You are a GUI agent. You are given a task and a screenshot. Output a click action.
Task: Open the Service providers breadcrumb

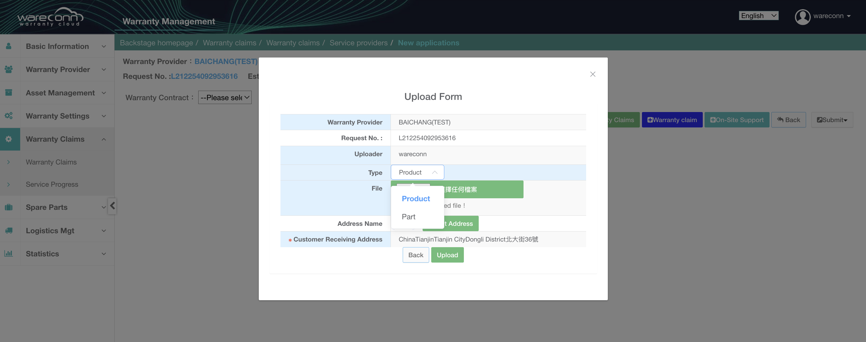359,43
